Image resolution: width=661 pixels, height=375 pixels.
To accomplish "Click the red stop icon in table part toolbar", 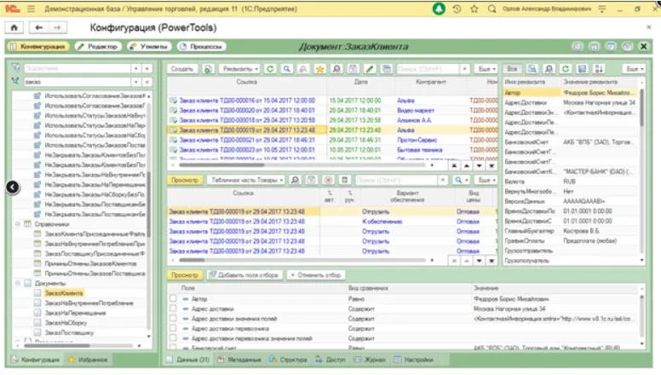I will click(328, 180).
